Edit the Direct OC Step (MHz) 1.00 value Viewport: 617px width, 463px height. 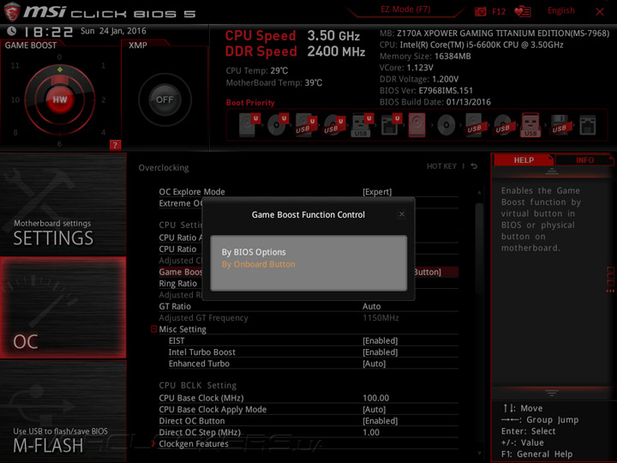(x=371, y=432)
